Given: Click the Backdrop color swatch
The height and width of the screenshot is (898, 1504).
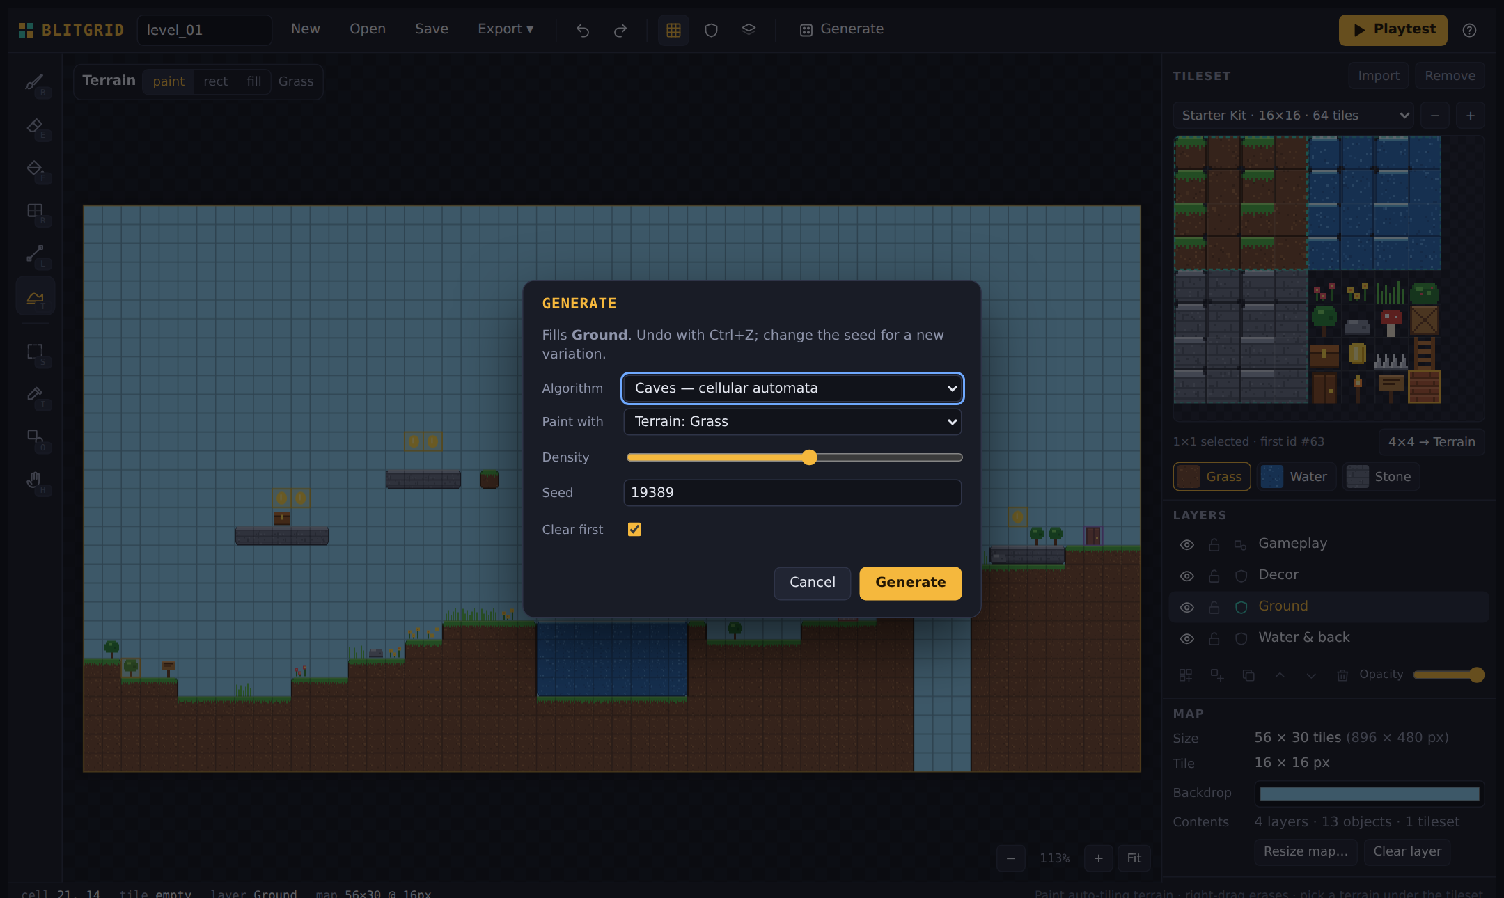Looking at the screenshot, I should click(x=1369, y=794).
